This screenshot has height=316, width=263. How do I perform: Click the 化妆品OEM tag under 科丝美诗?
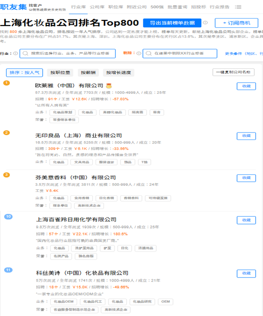[64, 302]
